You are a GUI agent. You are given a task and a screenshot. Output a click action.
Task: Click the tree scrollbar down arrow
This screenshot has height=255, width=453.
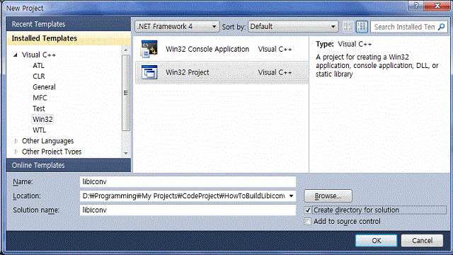126,153
